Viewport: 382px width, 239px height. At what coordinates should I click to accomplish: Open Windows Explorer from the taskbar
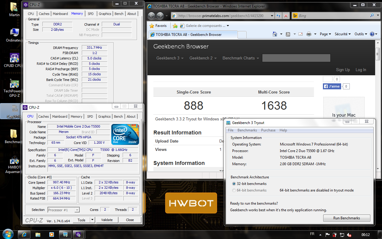point(38,235)
